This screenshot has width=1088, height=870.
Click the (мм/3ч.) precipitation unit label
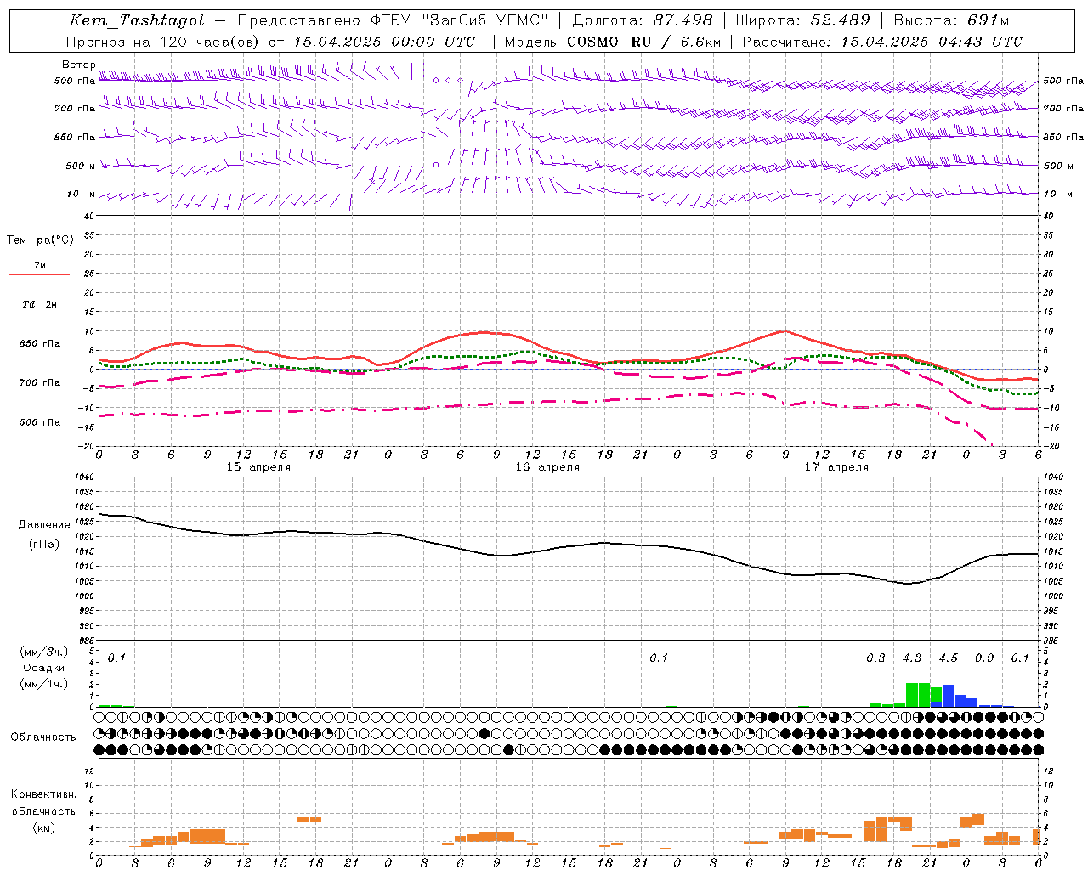44,652
